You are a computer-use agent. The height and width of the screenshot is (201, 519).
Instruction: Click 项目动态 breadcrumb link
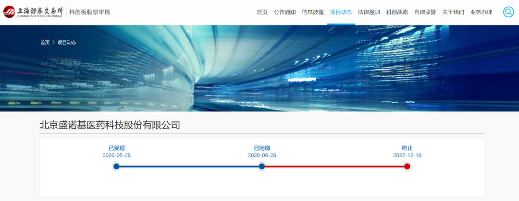point(67,42)
